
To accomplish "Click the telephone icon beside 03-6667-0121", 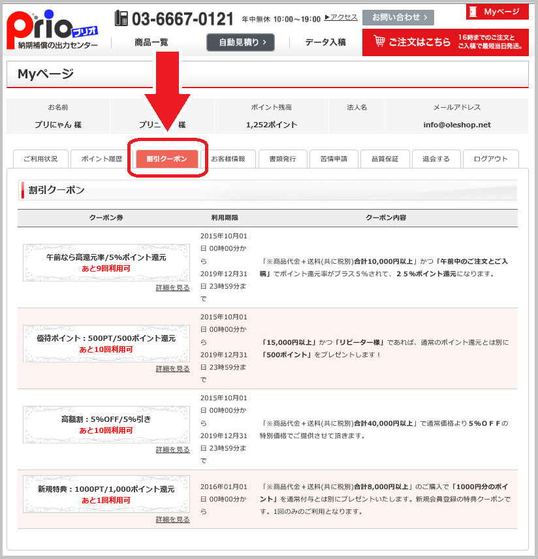I will click(121, 18).
